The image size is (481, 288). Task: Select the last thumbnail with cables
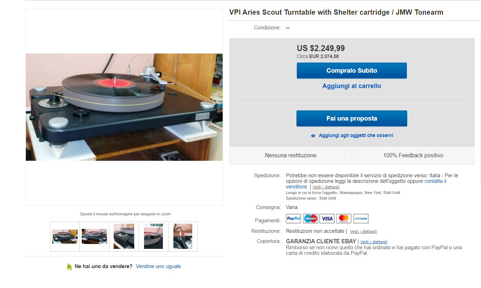point(183,237)
